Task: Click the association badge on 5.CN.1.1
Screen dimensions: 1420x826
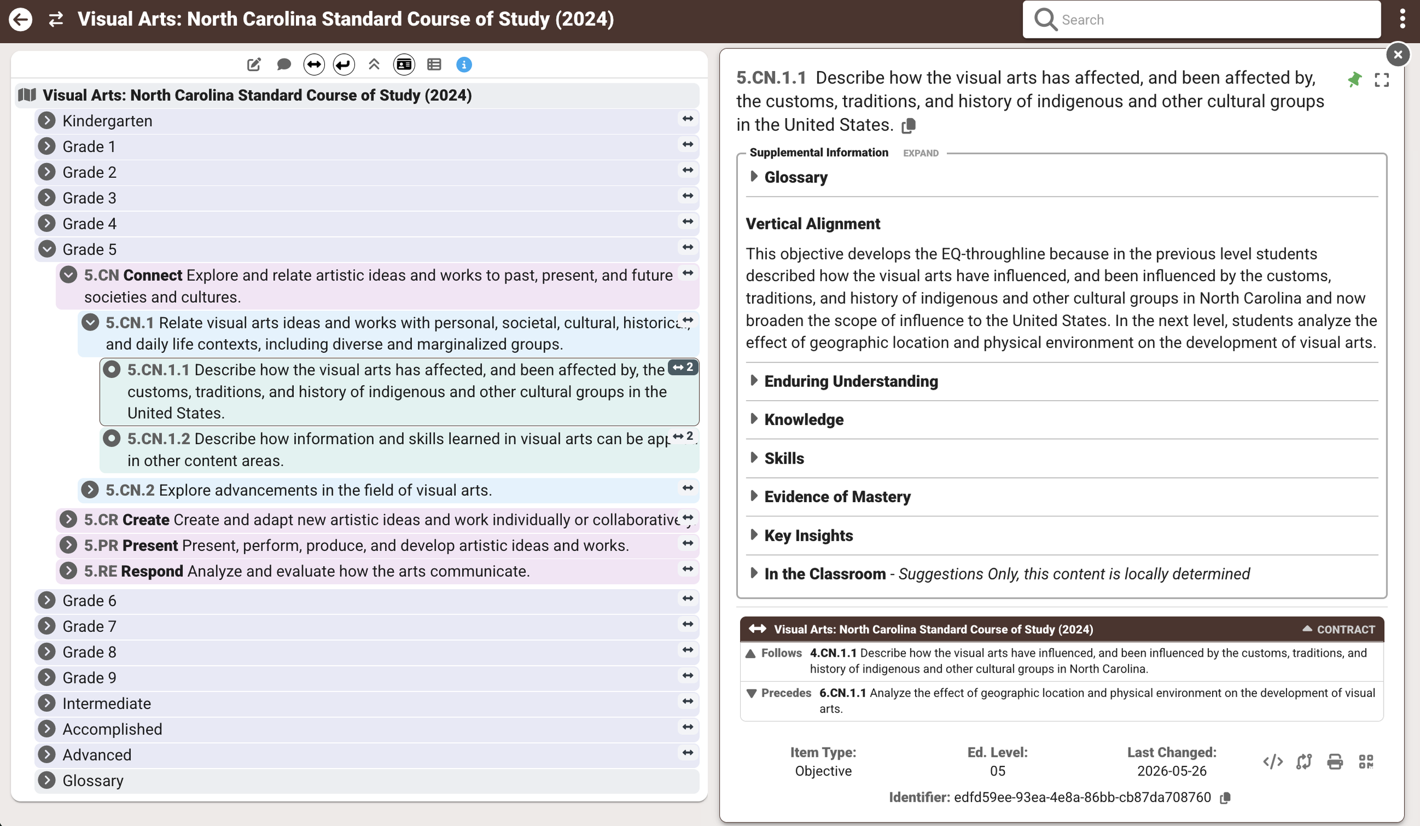Action: coord(683,368)
